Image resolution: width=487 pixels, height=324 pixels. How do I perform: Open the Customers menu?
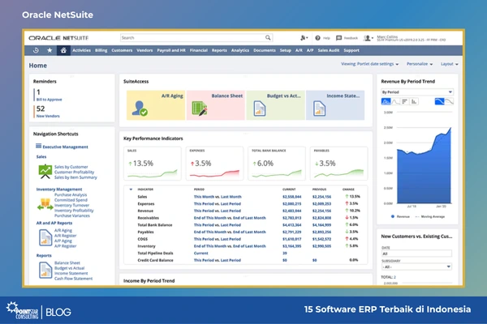(122, 50)
